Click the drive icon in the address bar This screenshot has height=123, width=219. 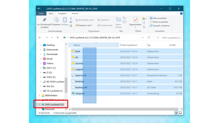point(64,37)
